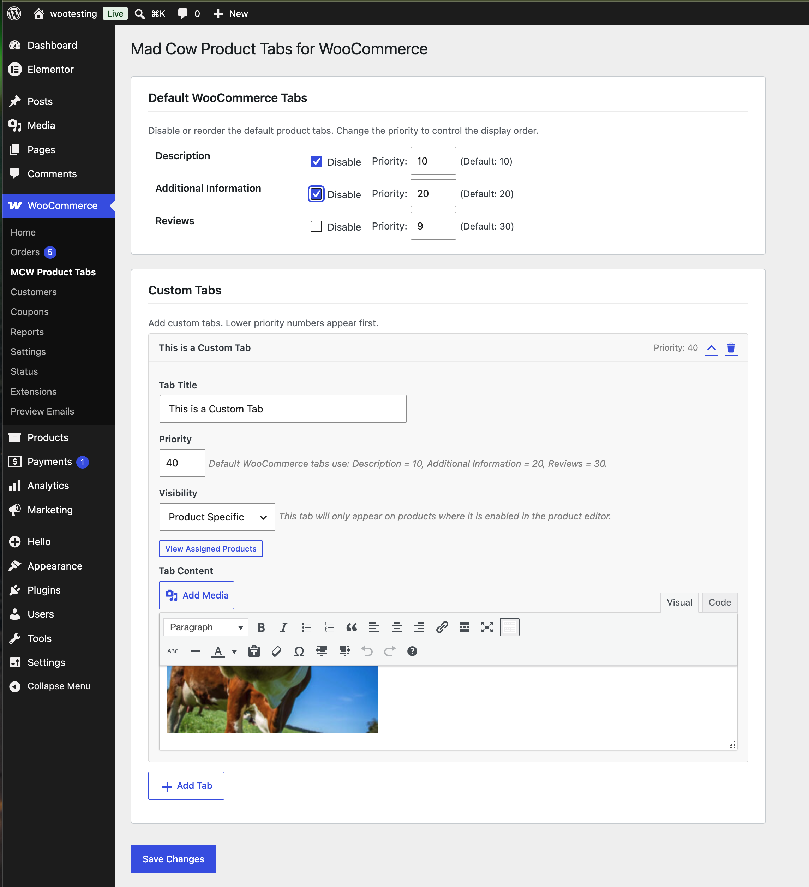Screen dimensions: 809x887
Task: Uncheck Disable for Additional Information tab
Action: (x=316, y=194)
